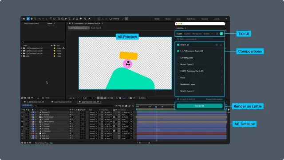Switch to the System tab in the plugin

pos(206,34)
